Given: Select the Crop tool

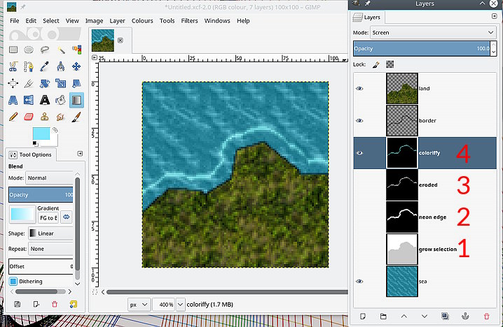Looking at the screenshot, I should 29,84.
